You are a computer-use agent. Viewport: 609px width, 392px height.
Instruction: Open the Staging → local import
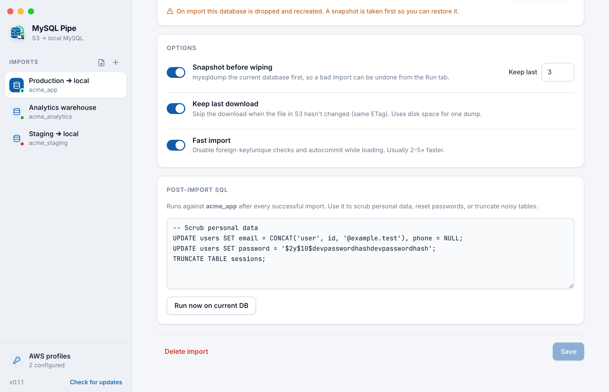66,138
